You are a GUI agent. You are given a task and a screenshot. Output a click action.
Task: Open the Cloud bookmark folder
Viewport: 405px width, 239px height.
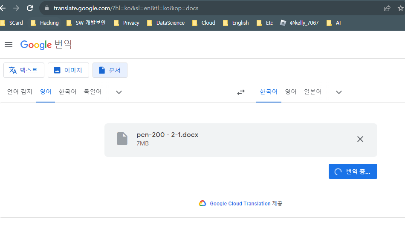(x=204, y=23)
